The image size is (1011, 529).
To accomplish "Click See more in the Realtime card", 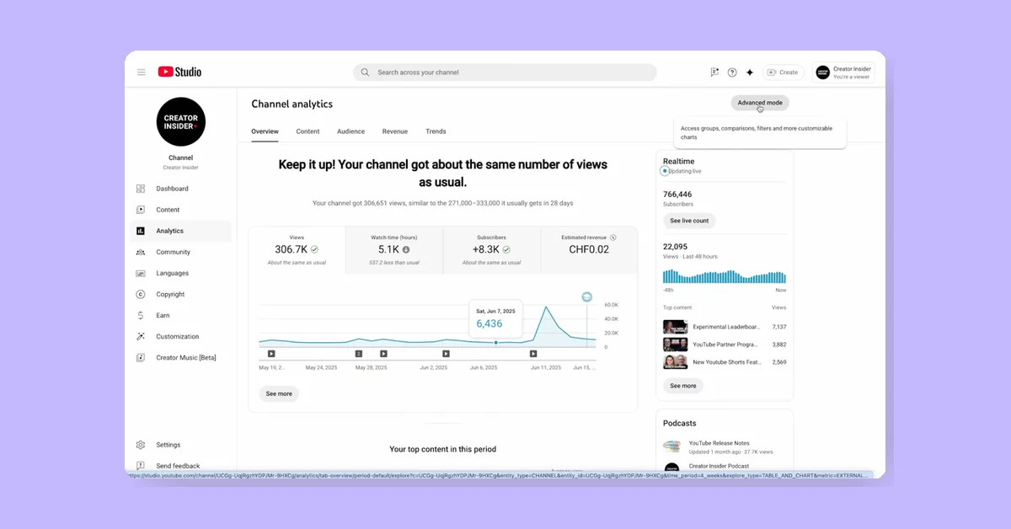I will 683,386.
